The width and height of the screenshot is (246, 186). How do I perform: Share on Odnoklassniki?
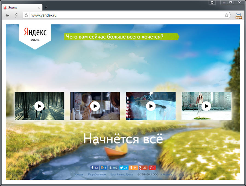pyautogui.click(x=133, y=168)
